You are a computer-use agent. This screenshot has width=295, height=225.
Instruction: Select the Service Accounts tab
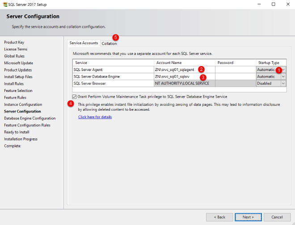tap(84, 43)
